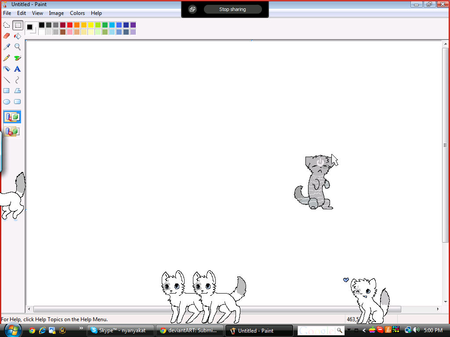Select the Curve tool
This screenshot has width=450, height=337.
coord(18,80)
